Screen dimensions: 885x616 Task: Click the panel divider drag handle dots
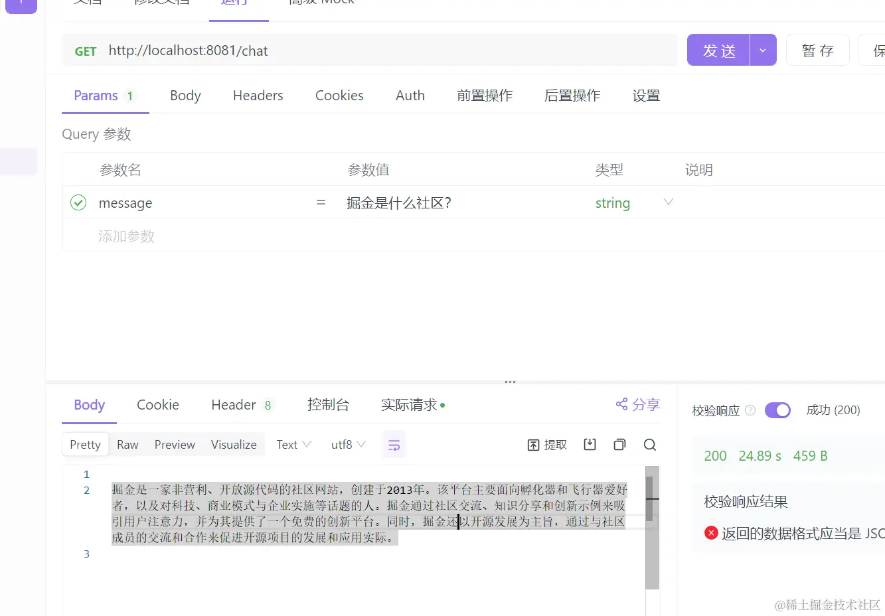click(510, 382)
